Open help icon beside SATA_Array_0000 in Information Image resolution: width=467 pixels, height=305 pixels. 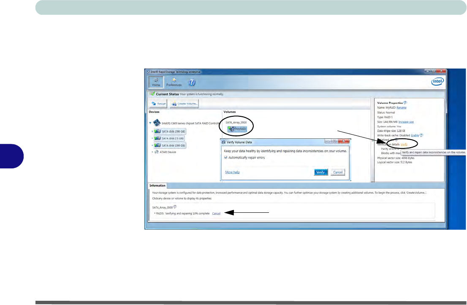pos(175,207)
